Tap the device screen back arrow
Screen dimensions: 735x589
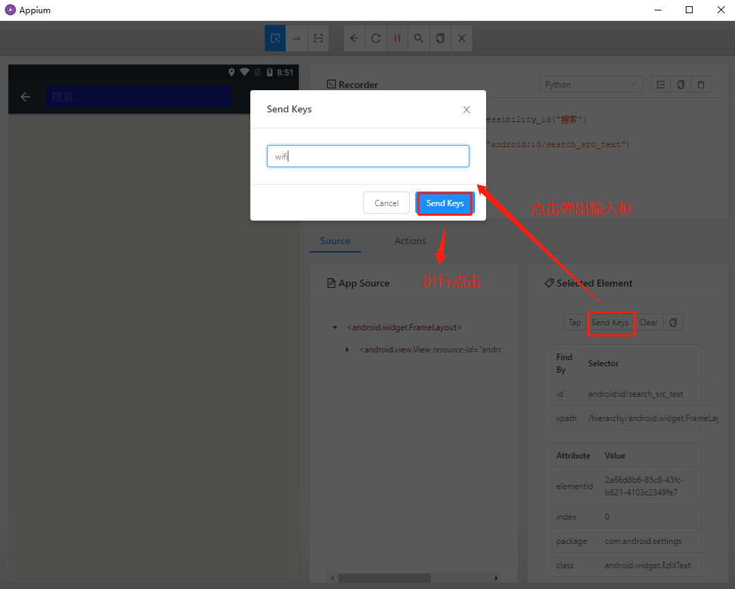tap(26, 96)
